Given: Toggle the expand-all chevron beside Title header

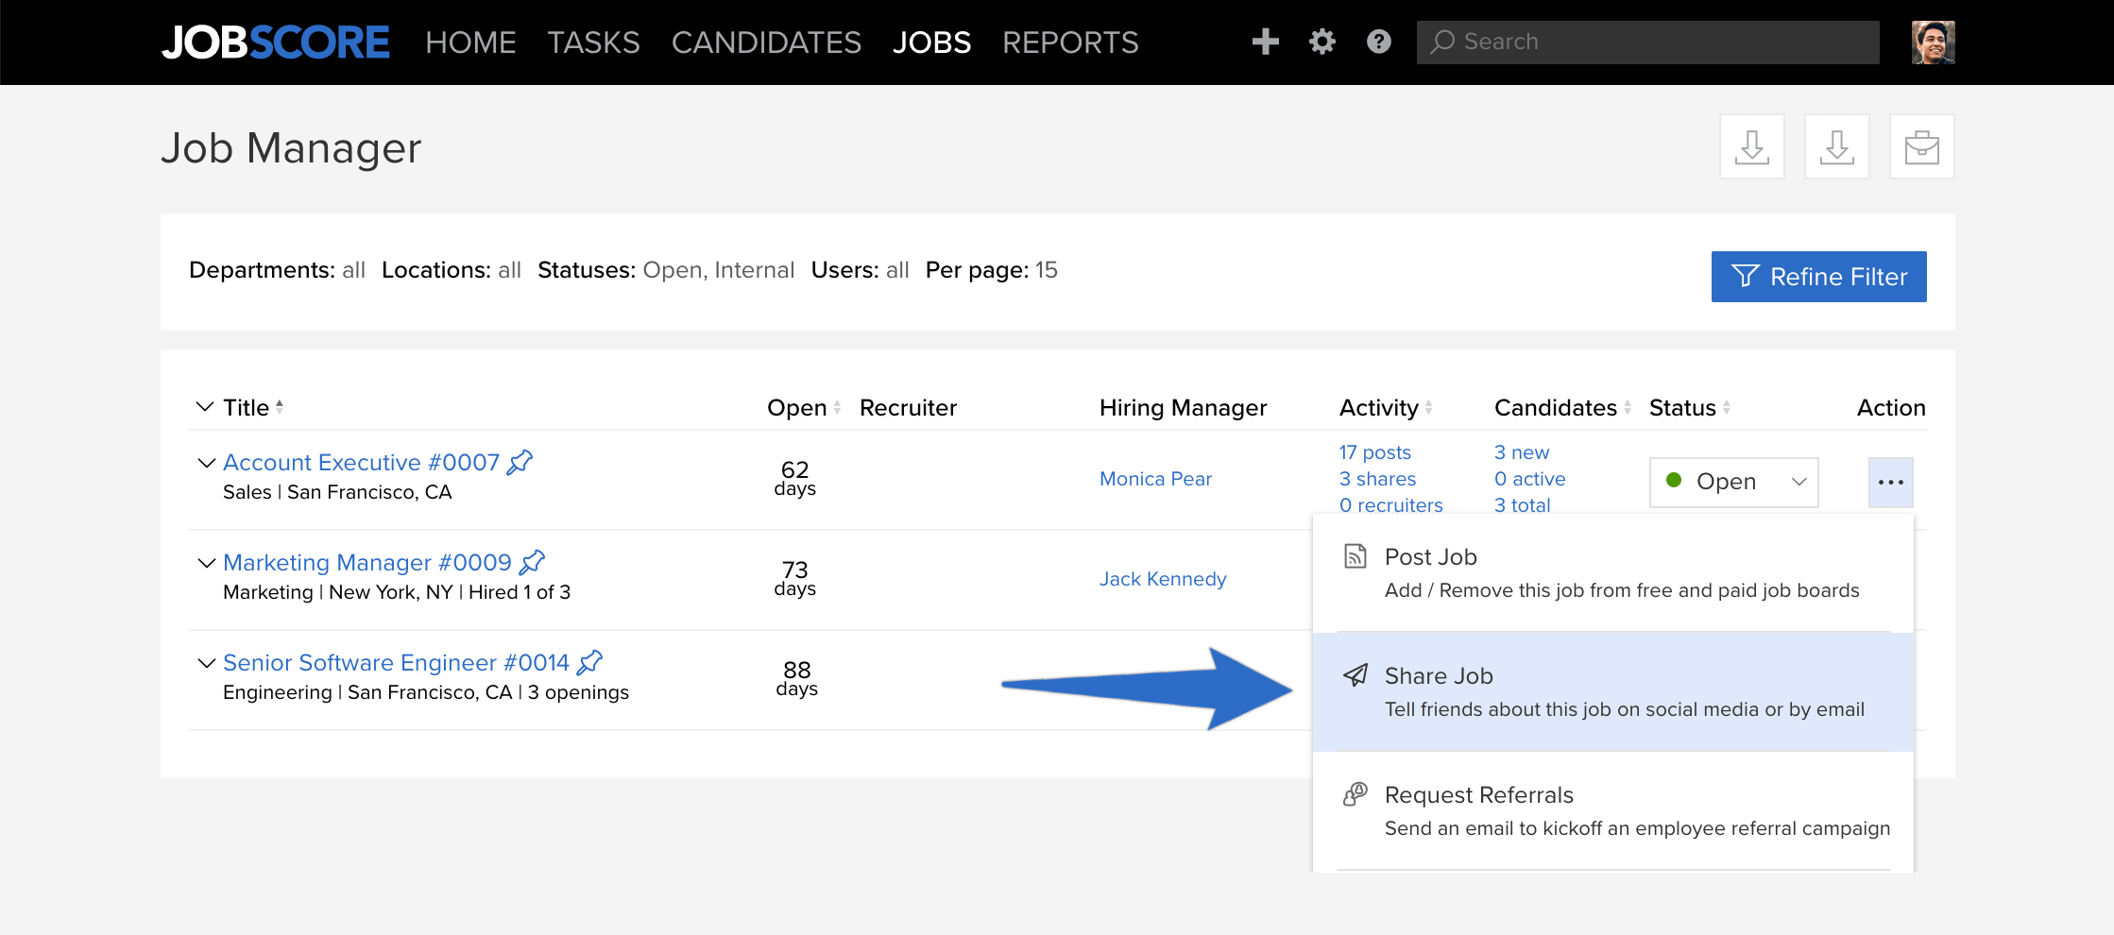Looking at the screenshot, I should [x=205, y=407].
